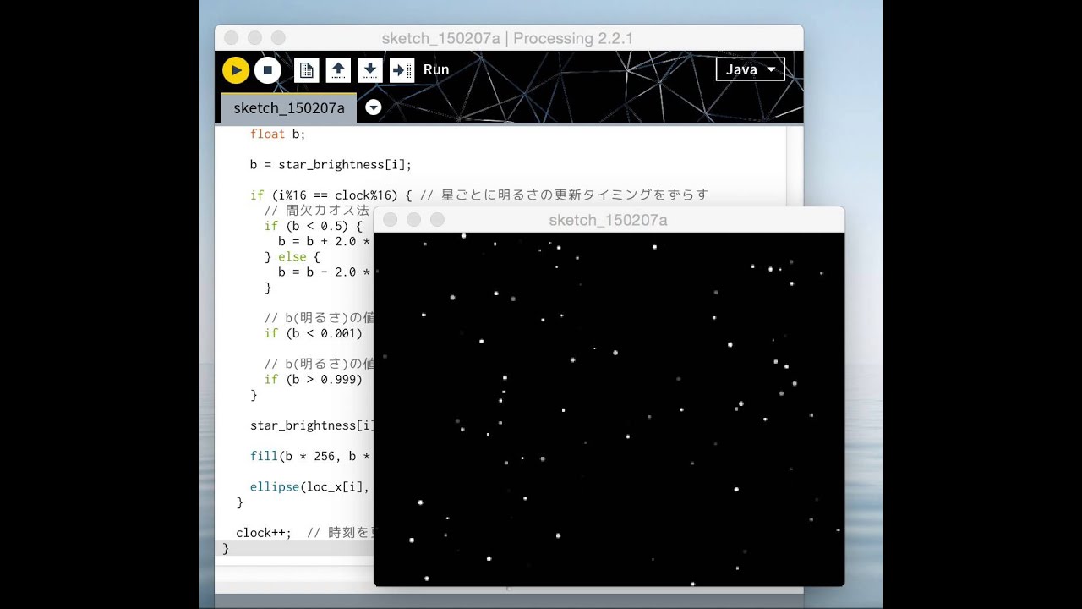Viewport: 1082px width, 609px height.
Task: Run the sketch with the play button
Action: coord(236,70)
